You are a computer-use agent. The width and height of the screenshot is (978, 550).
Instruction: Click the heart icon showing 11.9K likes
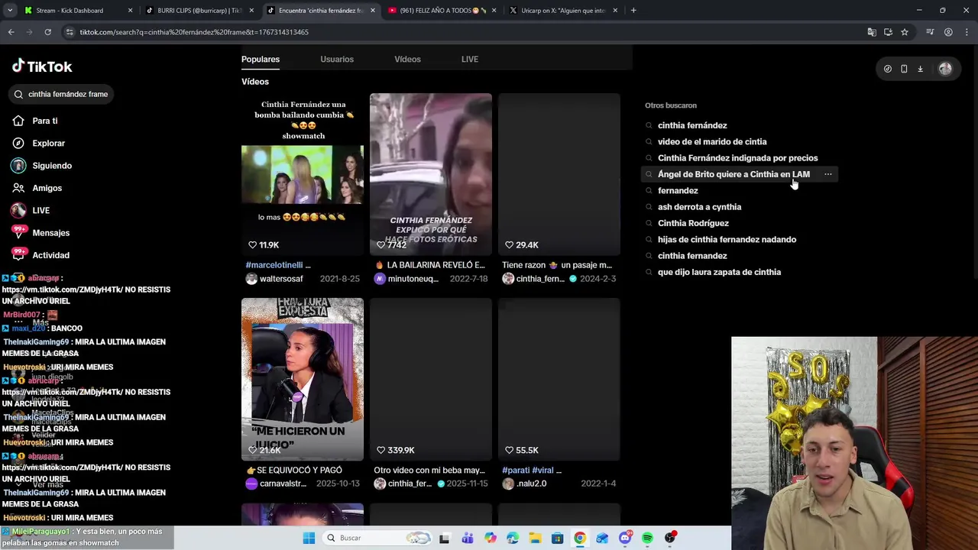(x=252, y=245)
